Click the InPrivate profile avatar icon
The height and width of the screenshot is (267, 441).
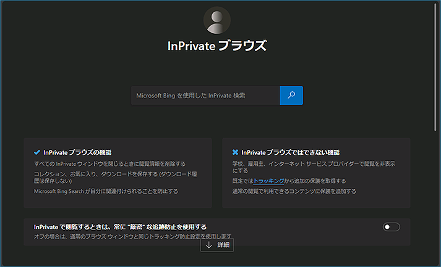[x=217, y=20]
